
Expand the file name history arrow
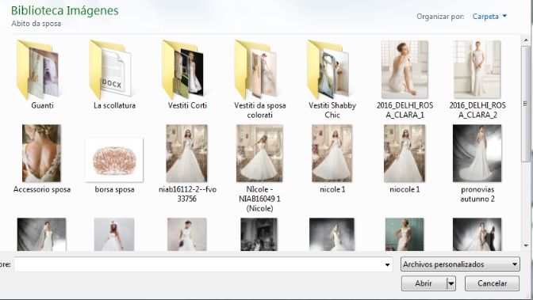[x=387, y=264]
